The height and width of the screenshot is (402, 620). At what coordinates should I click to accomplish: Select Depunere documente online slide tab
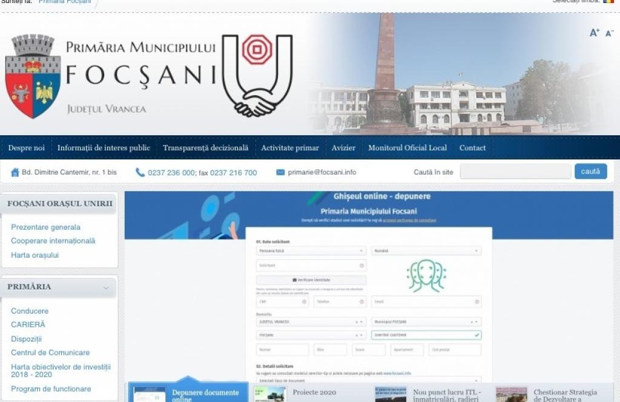[x=189, y=393]
